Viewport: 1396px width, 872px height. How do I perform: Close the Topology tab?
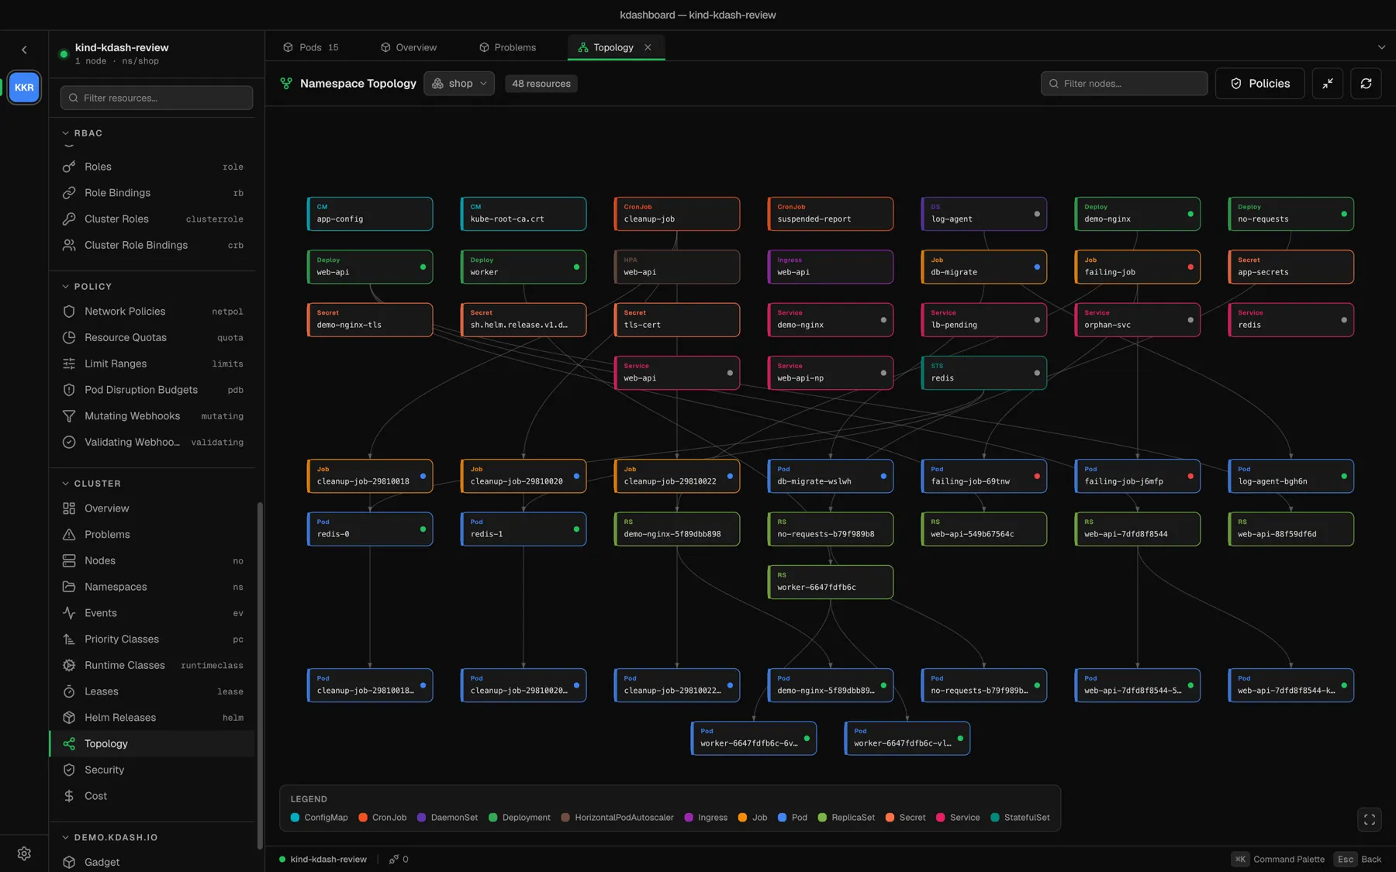coord(648,47)
